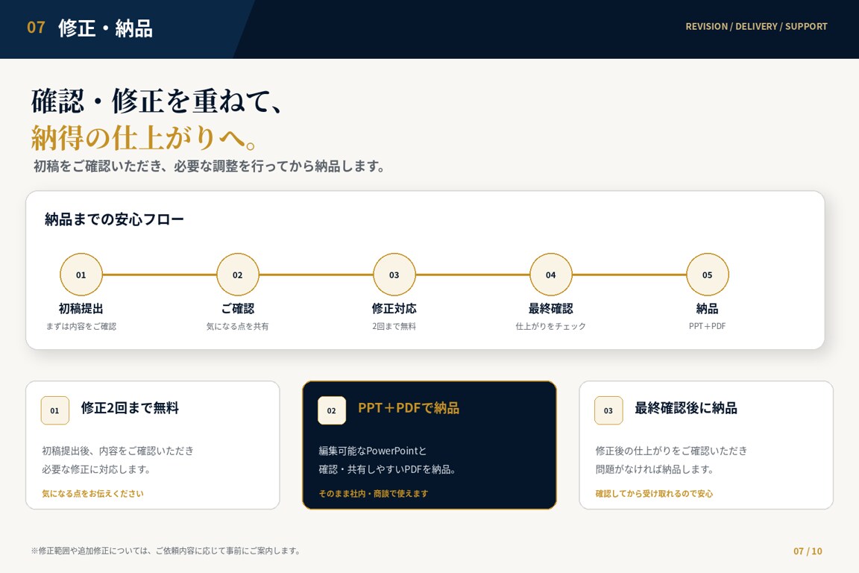The height and width of the screenshot is (573, 859).
Task: Click the header number 07
Action: pos(36,28)
